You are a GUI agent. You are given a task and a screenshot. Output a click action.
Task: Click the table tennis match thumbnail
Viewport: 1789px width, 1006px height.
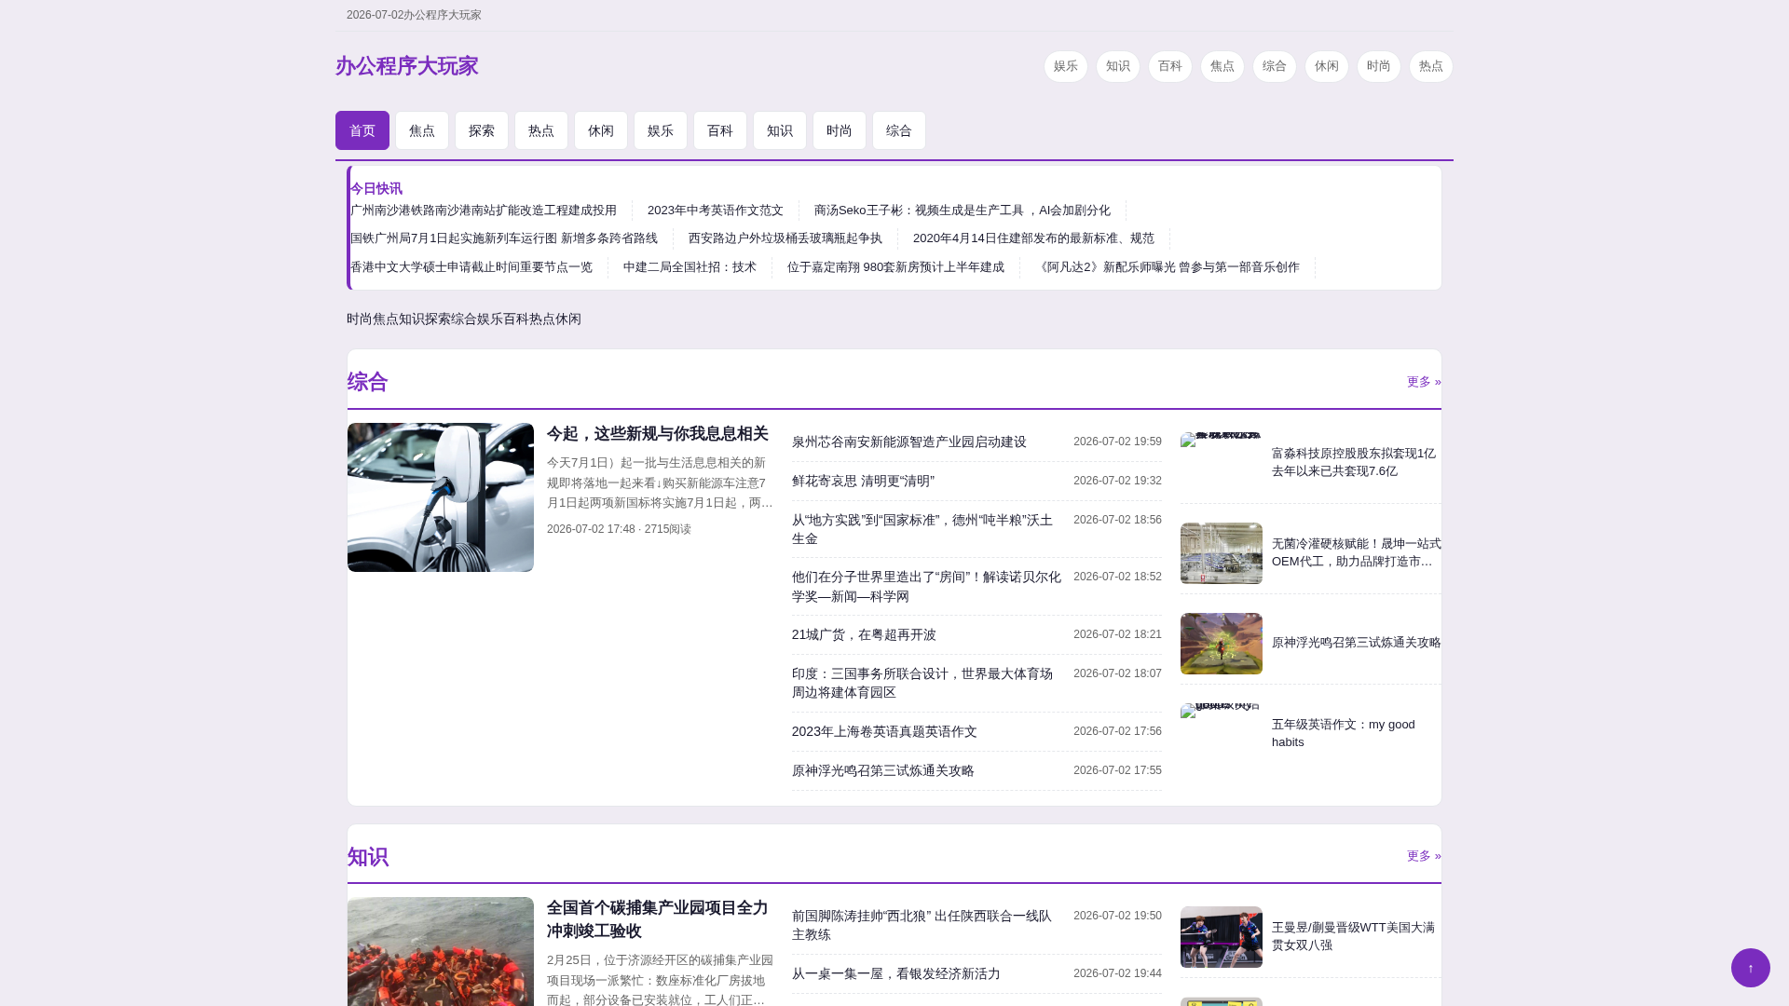[1222, 937]
